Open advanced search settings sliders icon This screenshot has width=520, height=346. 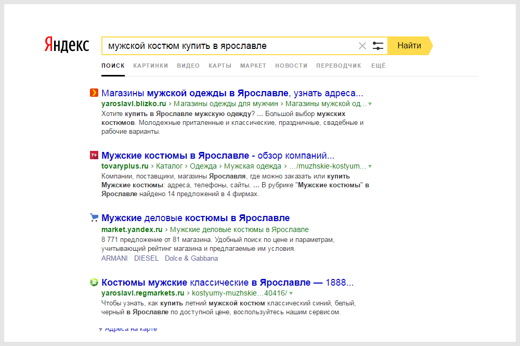378,46
